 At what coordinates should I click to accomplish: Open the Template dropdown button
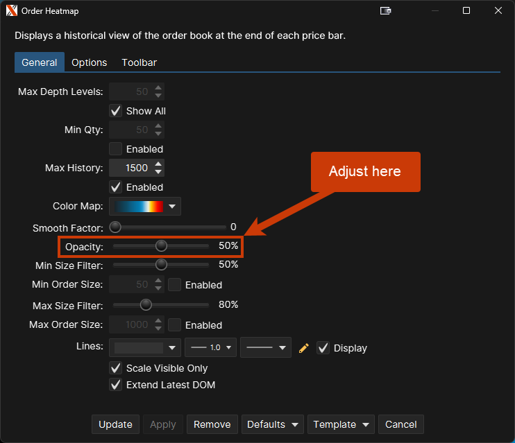[x=342, y=424]
